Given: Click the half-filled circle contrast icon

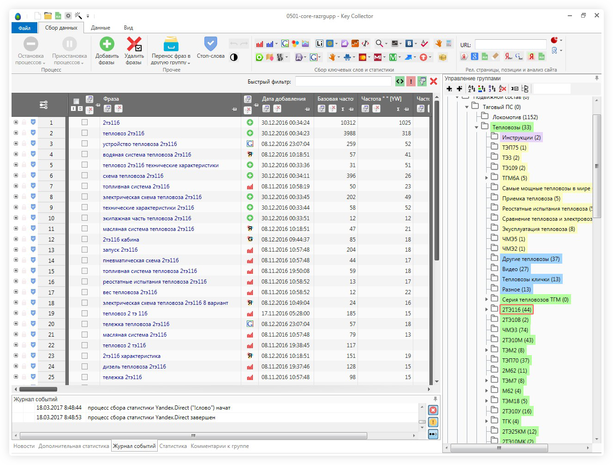Looking at the screenshot, I should point(234,57).
